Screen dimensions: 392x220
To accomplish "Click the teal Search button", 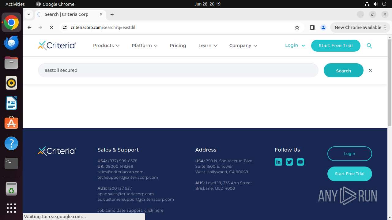I will pyautogui.click(x=344, y=71).
